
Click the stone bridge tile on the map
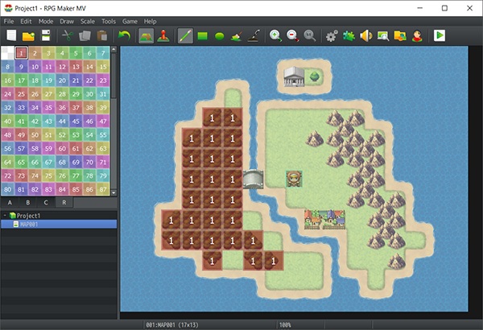pyautogui.click(x=253, y=179)
